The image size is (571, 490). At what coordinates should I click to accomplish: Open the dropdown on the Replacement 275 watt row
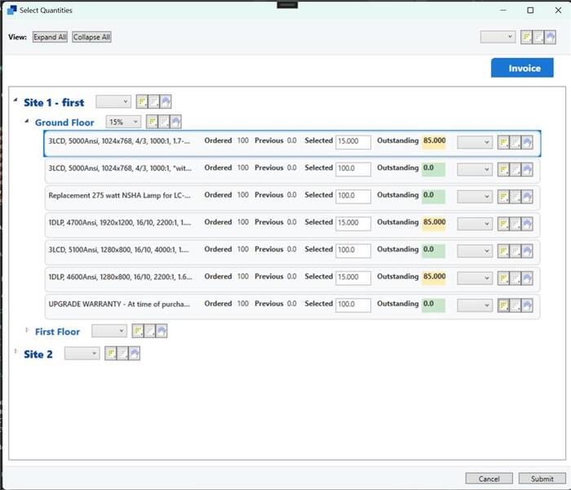[x=475, y=197]
